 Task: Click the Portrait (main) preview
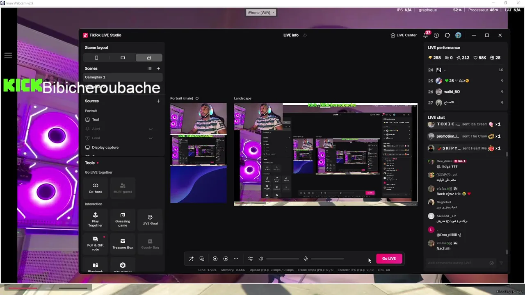coord(199,153)
